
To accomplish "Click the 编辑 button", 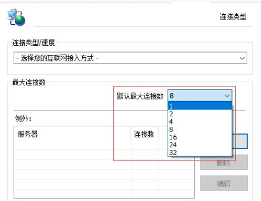I will click(224, 183).
